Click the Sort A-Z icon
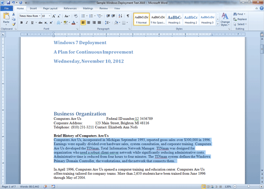Image resolution: width=264 pixels, height=189 pixels. click(x=120, y=16)
